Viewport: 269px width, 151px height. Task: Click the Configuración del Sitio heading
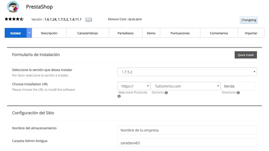coord(33,113)
